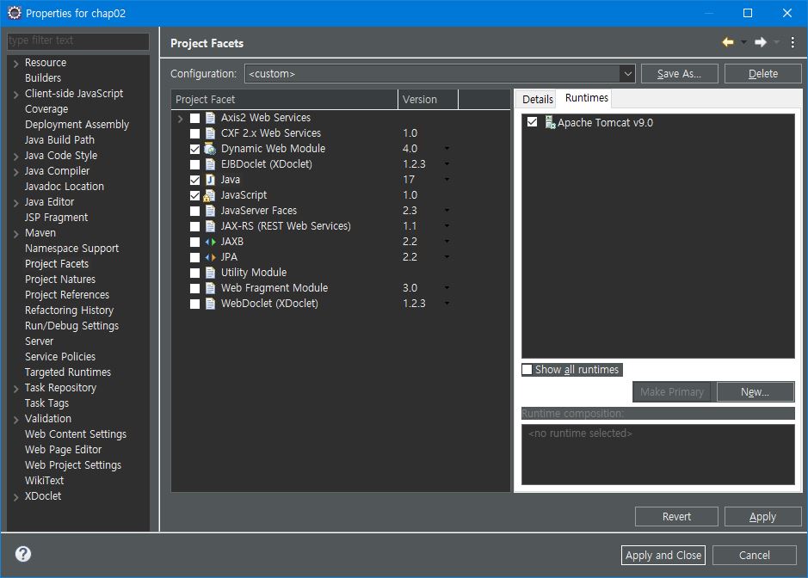Click the help question mark icon
The width and height of the screenshot is (808, 578).
[23, 554]
